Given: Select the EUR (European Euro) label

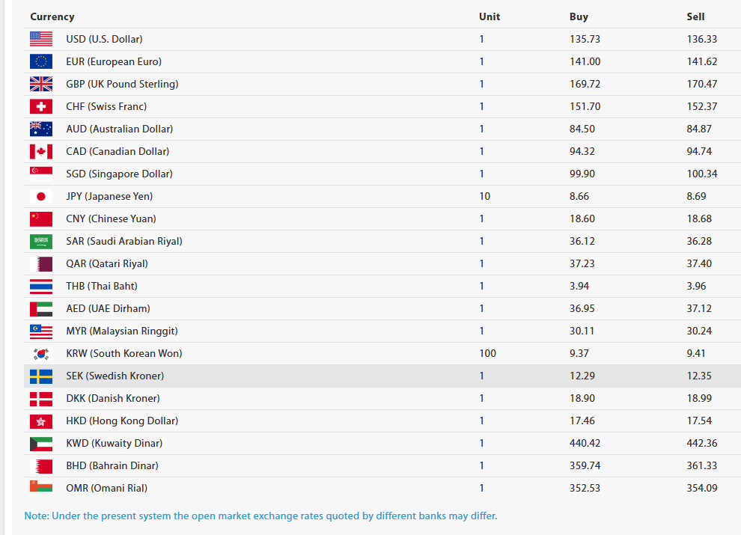Looking at the screenshot, I should (x=114, y=61).
